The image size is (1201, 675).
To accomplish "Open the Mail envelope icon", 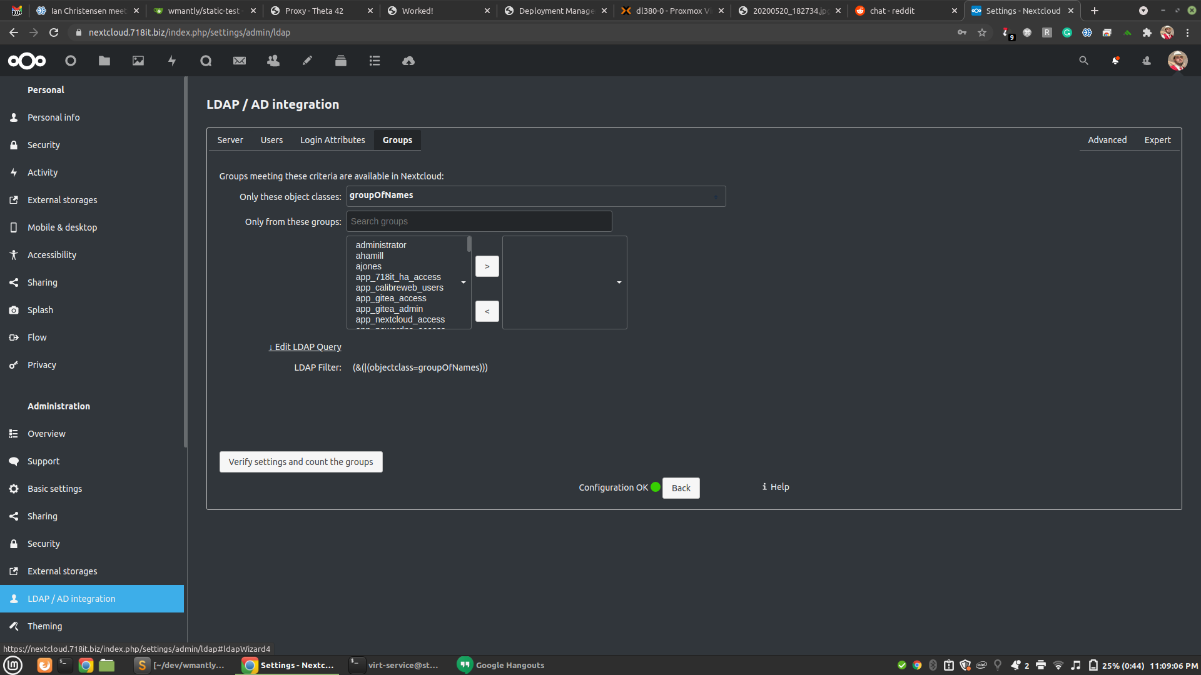I will tap(240, 61).
